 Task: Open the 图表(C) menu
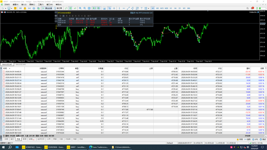click(32, 5)
